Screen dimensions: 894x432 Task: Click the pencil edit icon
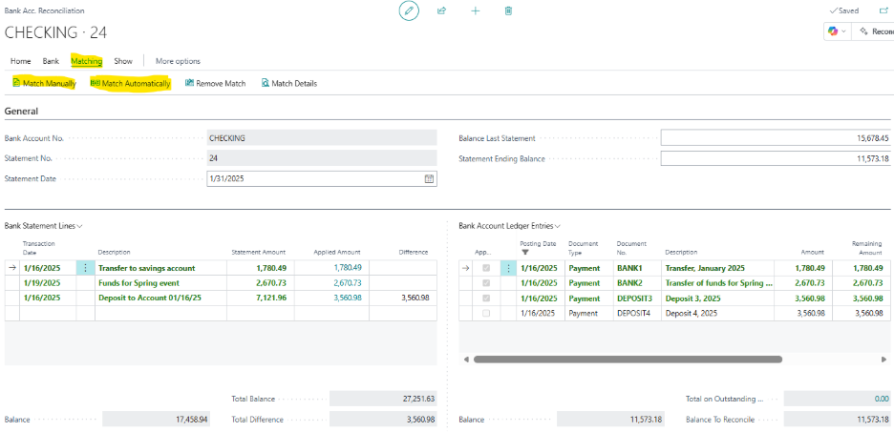tap(409, 10)
